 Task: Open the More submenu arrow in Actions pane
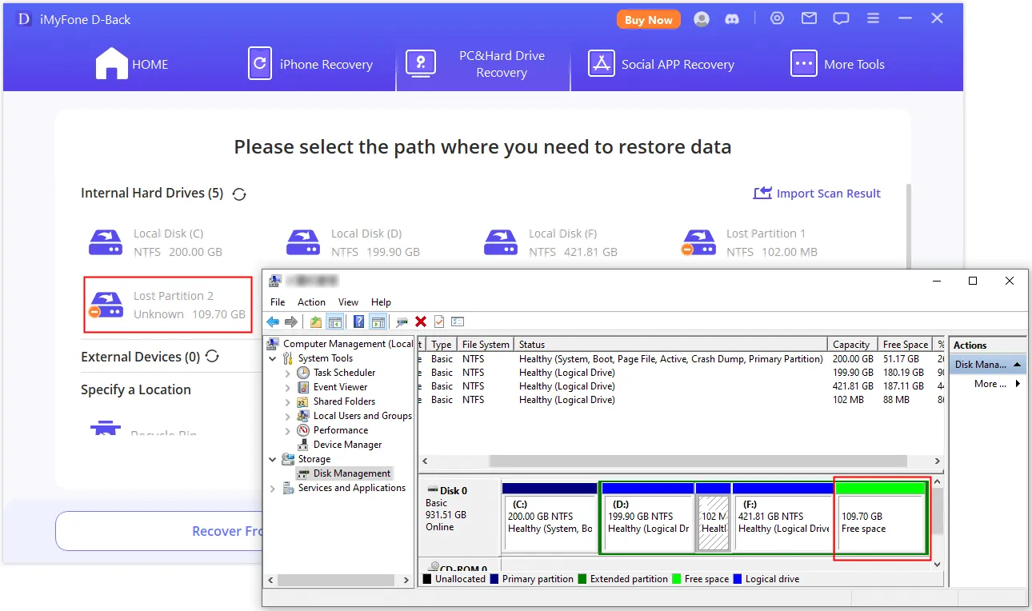pos(1018,384)
